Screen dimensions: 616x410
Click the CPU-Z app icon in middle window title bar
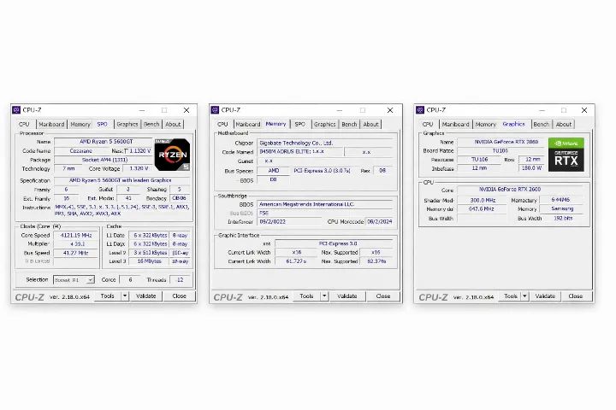click(215, 110)
